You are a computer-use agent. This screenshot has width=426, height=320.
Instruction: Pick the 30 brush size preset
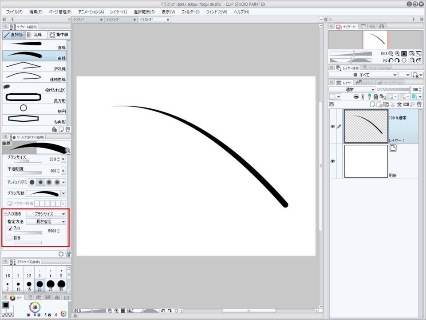pyautogui.click(x=61, y=285)
